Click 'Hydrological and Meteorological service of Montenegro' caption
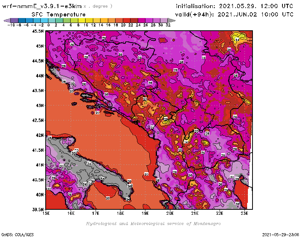Screen dimensions: 307x237 tap(153, 224)
